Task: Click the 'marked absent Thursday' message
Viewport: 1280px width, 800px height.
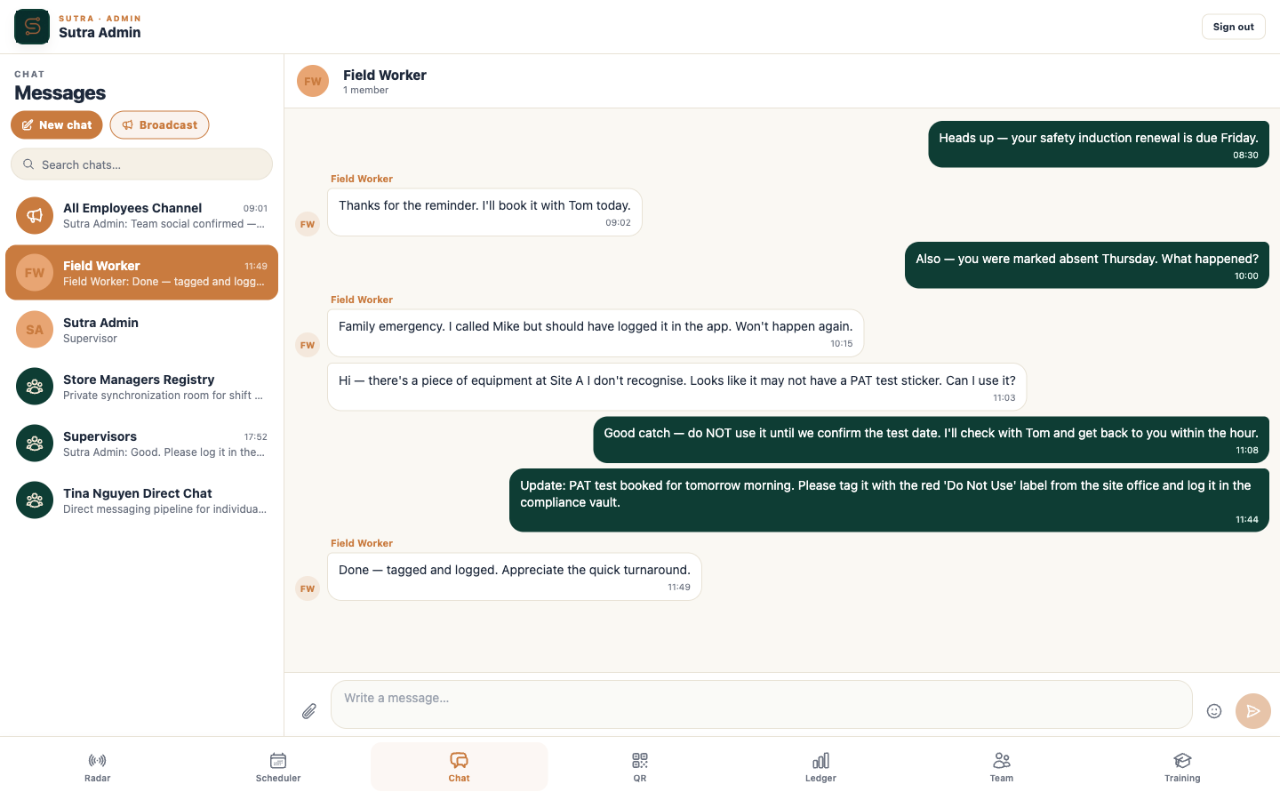Action: point(1087,266)
